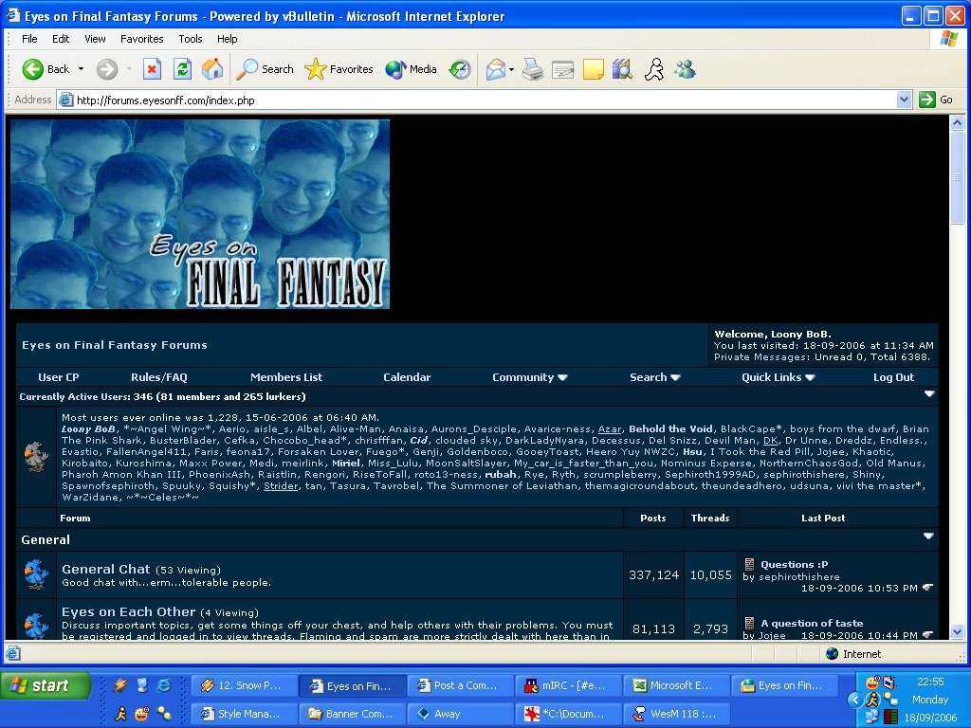View user Behold the Void's profile
This screenshot has height=728, width=971.
tap(670, 428)
